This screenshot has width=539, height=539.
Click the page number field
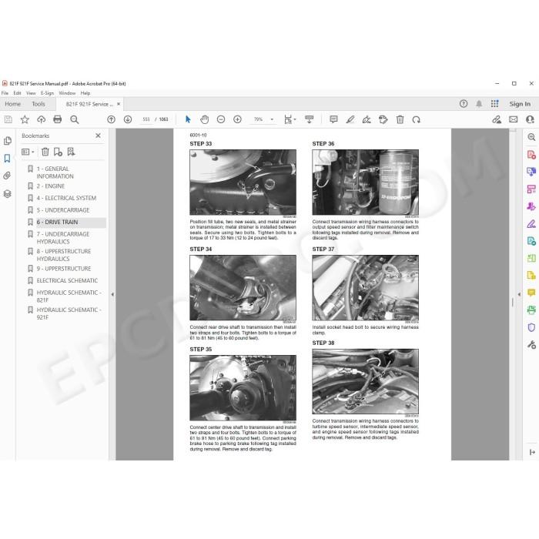[x=146, y=119]
